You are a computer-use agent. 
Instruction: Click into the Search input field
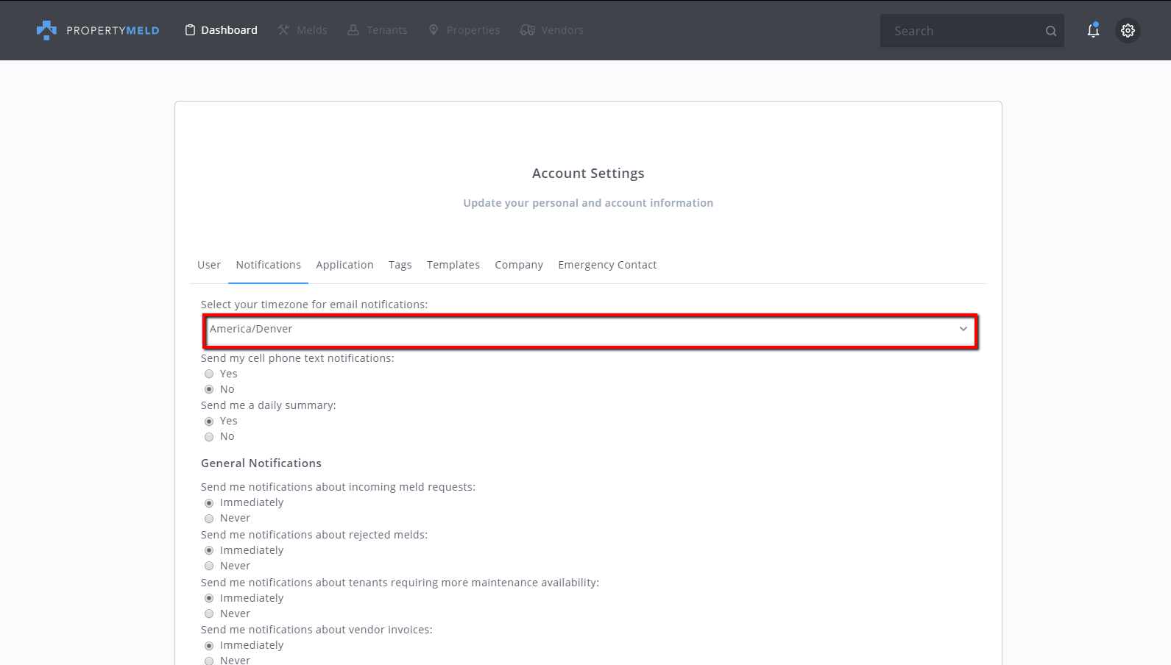pos(960,31)
